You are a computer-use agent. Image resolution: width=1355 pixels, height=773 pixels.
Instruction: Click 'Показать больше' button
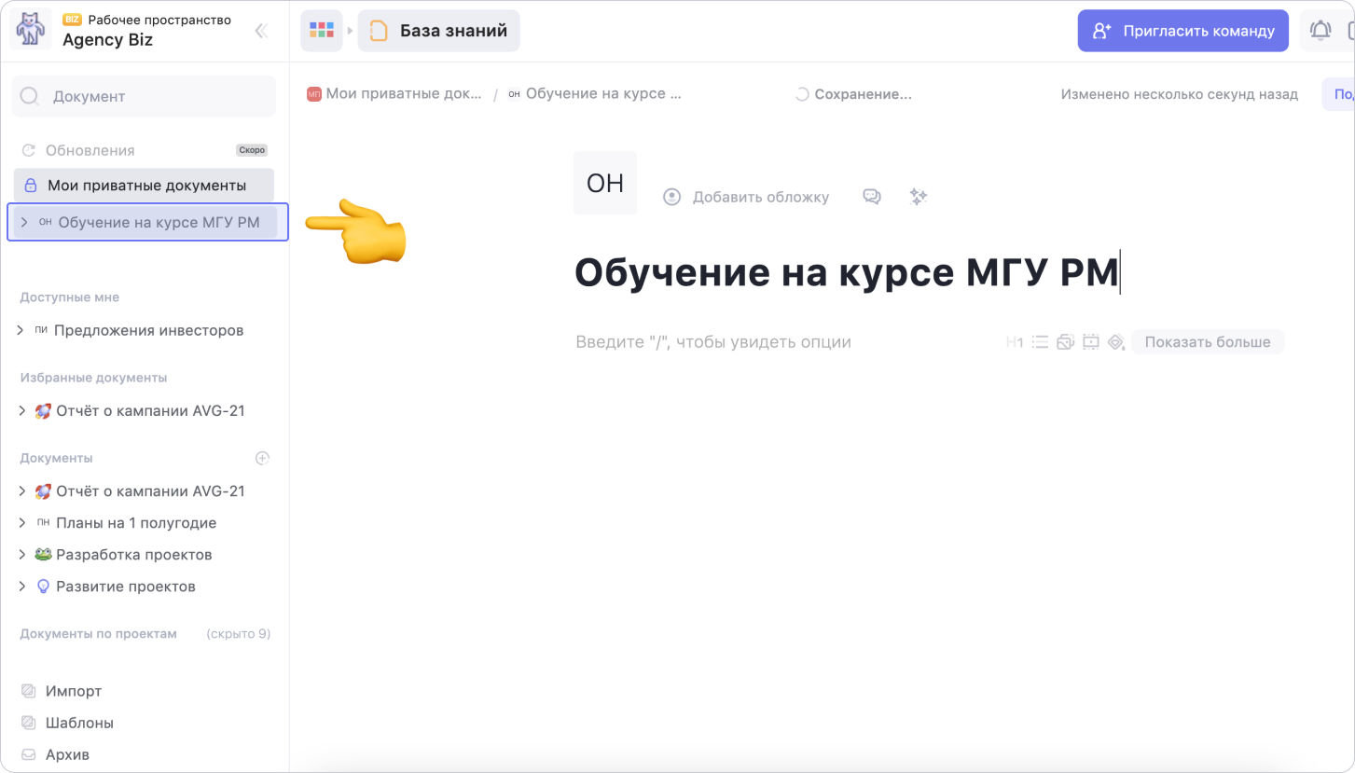[x=1207, y=342]
